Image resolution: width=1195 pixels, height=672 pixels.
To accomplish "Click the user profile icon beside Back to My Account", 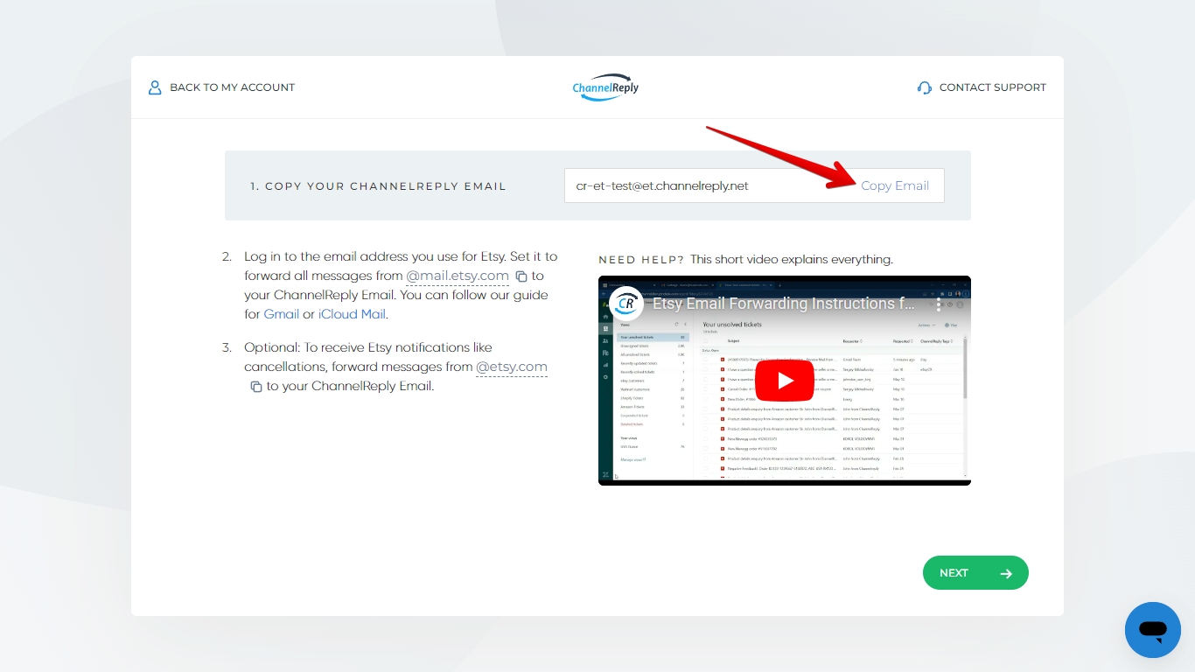I will coord(155,87).
